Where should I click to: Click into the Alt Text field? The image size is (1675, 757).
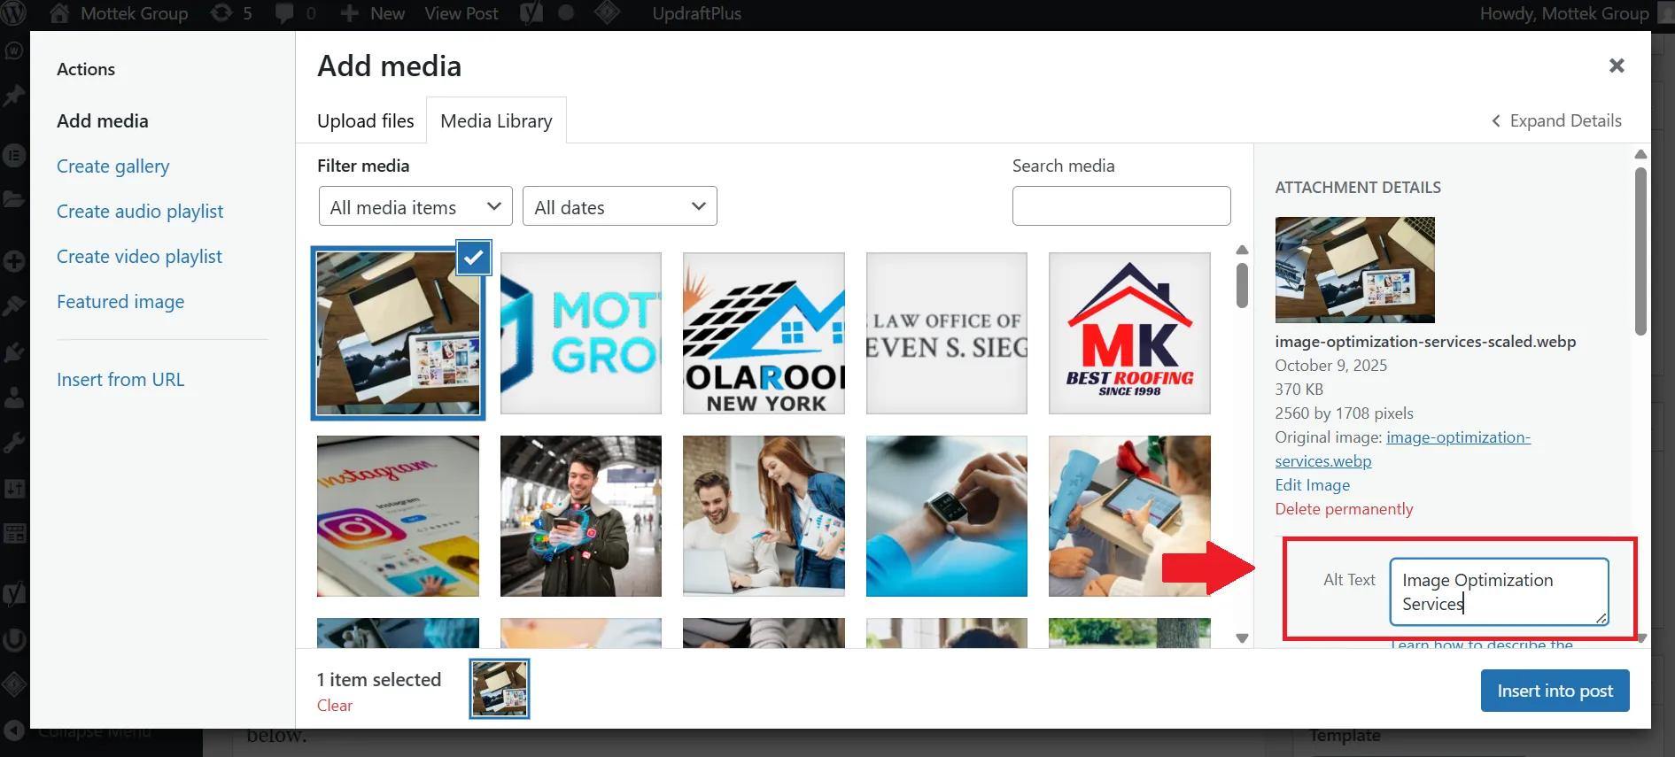coord(1499,591)
